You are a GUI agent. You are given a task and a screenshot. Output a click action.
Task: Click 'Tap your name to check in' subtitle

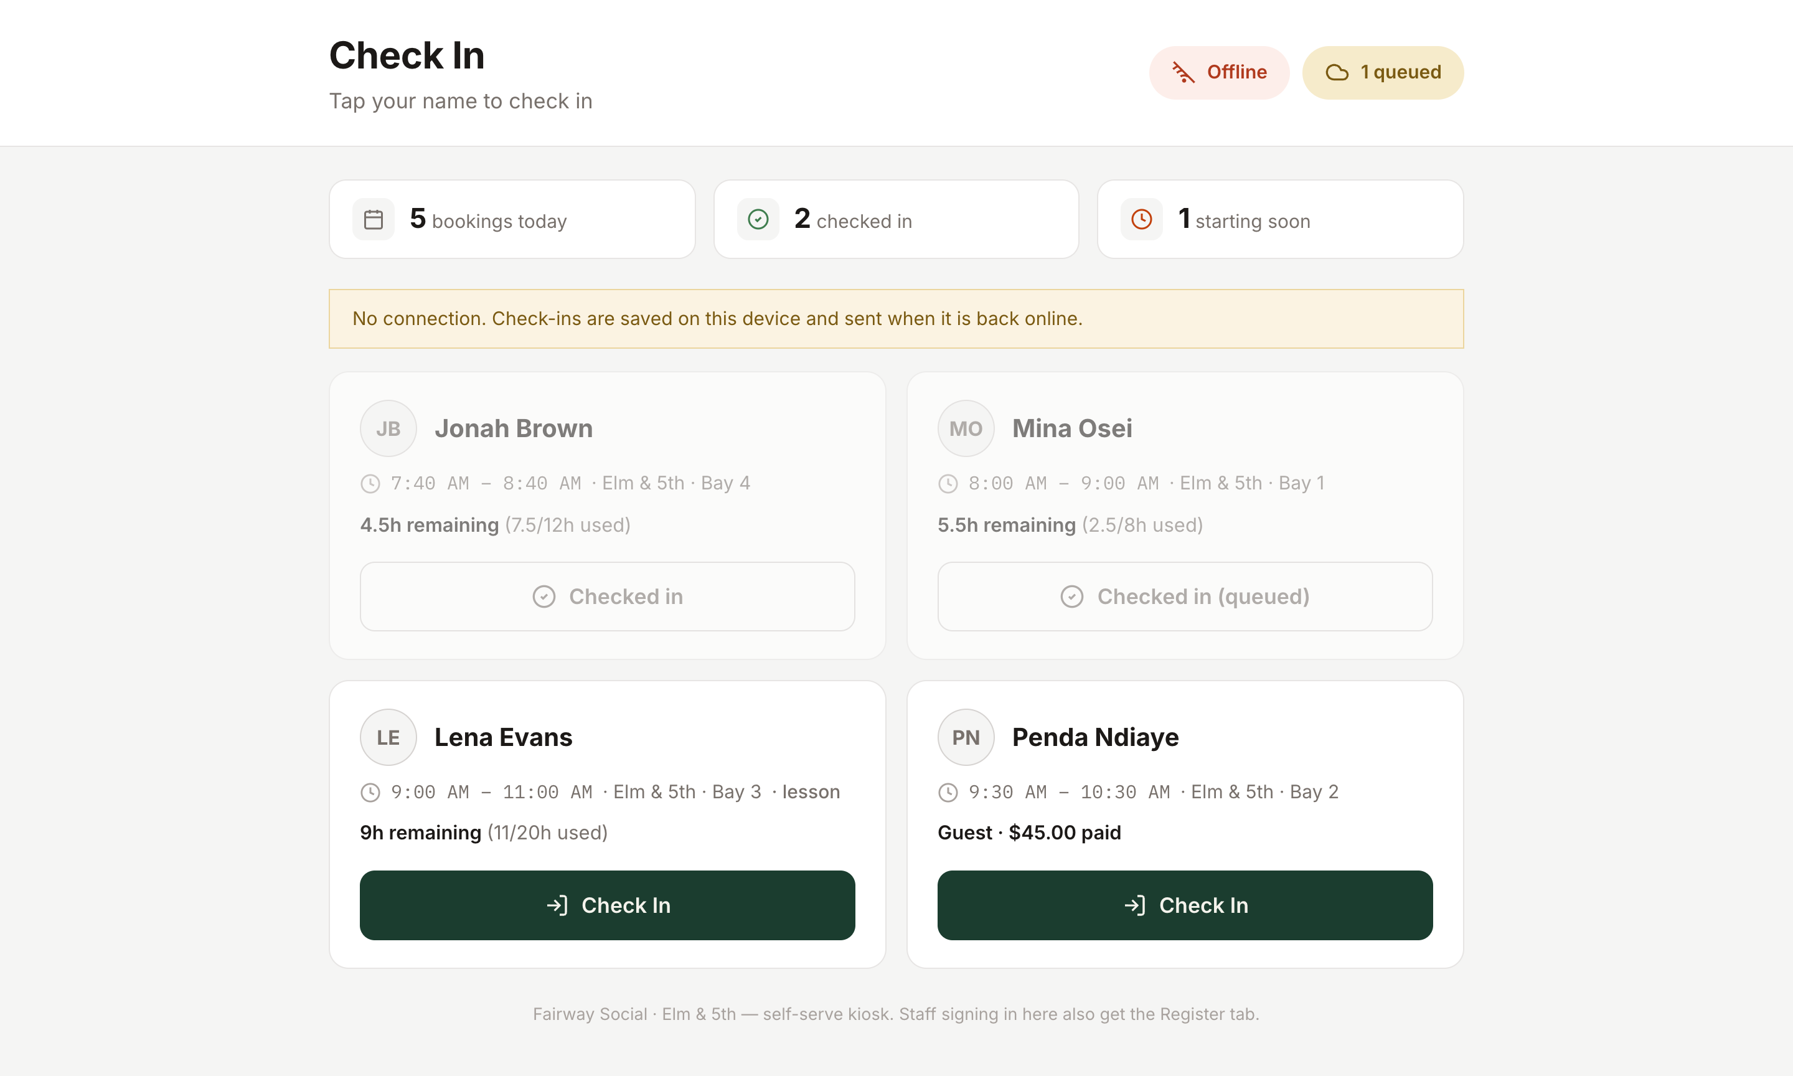point(461,101)
